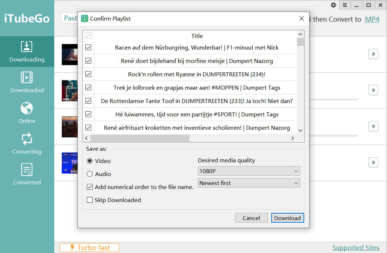
Task: Play the second download item in main window
Action: point(373,90)
